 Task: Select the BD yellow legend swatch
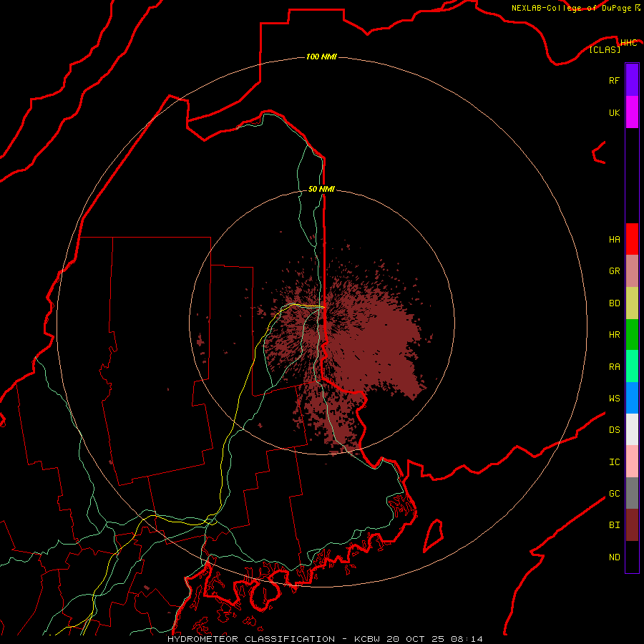click(x=632, y=303)
